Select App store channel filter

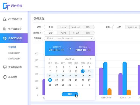pos(132,27)
